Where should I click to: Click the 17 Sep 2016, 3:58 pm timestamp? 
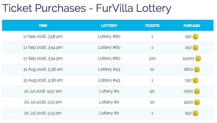[43, 37]
